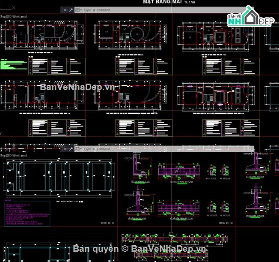Screen dimensions: 279x262
Task: Expand recent commands on lower command line
Action: 78,149
